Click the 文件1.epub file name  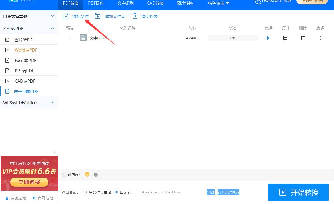99,38
